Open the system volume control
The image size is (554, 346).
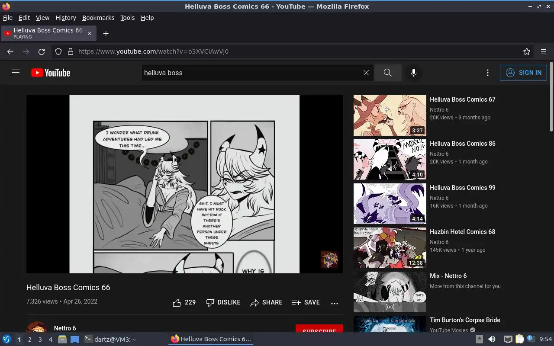pyautogui.click(x=492, y=339)
